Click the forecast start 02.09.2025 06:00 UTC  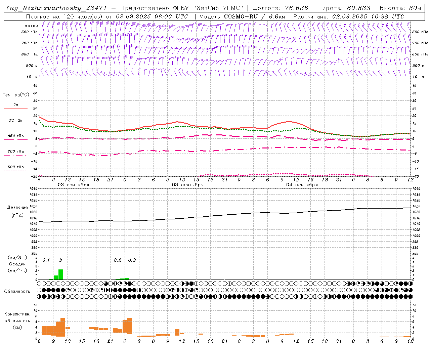click(152, 16)
